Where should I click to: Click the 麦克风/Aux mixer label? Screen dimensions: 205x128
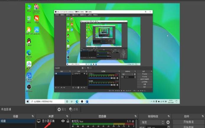point(77,121)
